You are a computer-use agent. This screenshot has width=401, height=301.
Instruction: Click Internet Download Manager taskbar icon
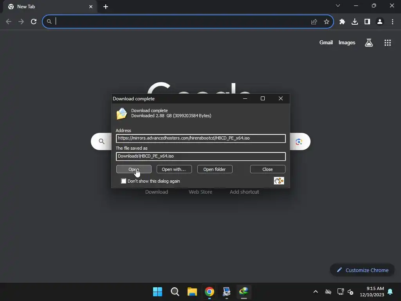coord(244,292)
